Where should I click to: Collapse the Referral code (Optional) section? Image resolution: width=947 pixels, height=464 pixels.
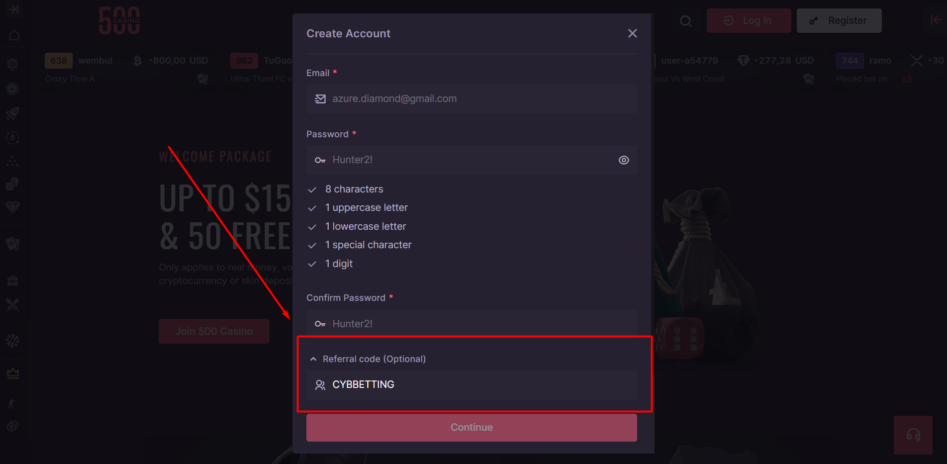click(x=313, y=359)
